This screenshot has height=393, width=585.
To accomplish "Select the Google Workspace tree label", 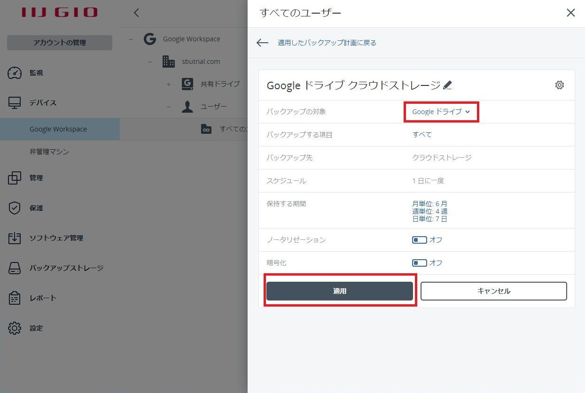I will point(192,39).
